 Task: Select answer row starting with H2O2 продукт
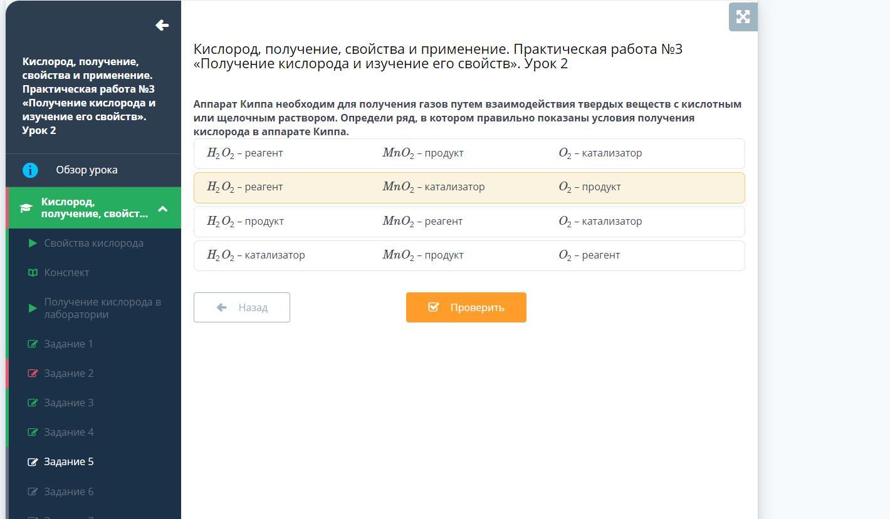(469, 222)
